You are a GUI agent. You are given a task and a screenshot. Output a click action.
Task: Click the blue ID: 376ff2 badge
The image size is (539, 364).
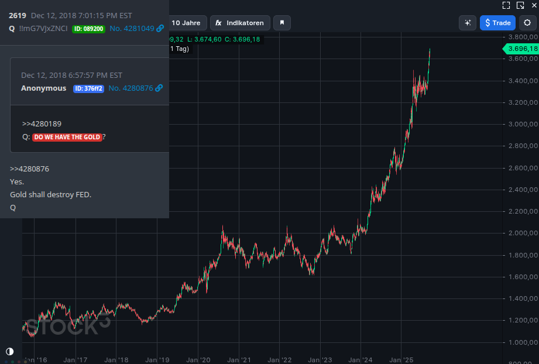click(x=89, y=88)
